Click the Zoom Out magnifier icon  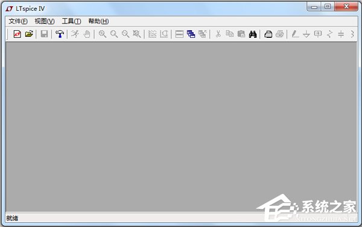tap(125, 34)
